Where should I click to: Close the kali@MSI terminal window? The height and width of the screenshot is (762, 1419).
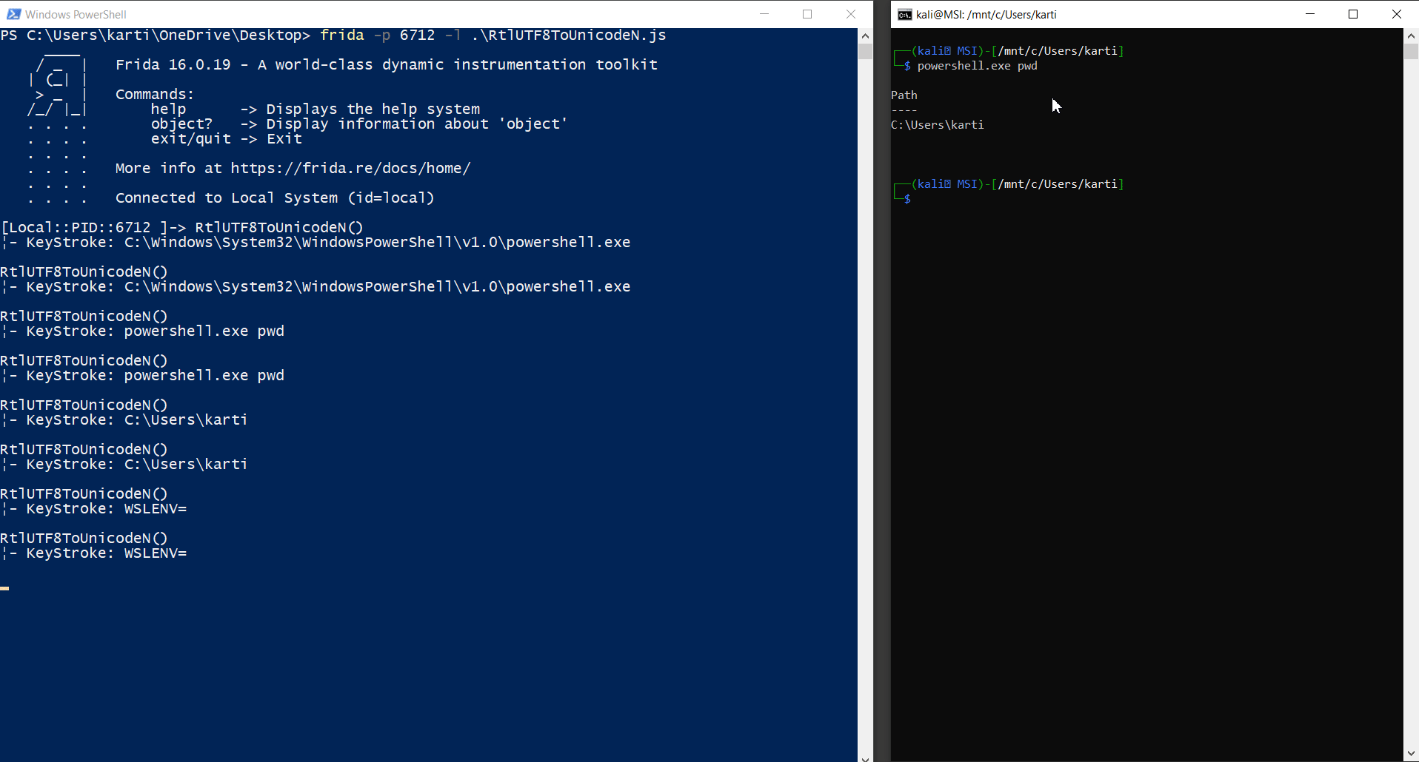pos(1396,14)
